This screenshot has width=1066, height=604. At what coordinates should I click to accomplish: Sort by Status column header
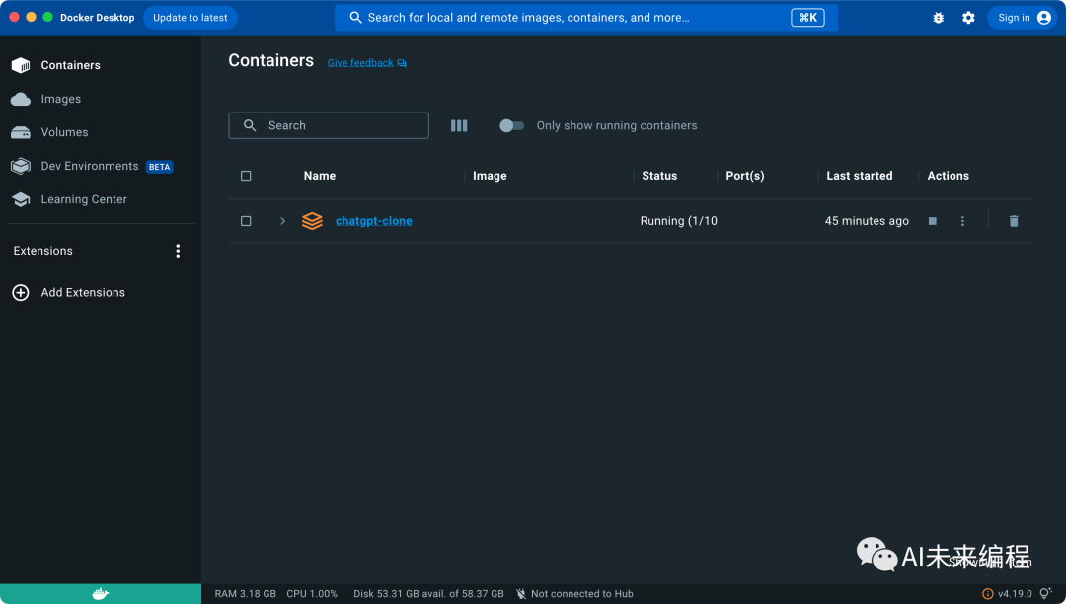659,176
